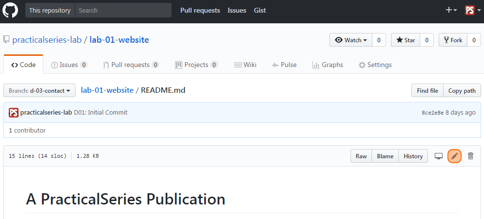Click lab-01-website in the file breadcrumb
This screenshot has height=219, width=484.
pyautogui.click(x=107, y=90)
